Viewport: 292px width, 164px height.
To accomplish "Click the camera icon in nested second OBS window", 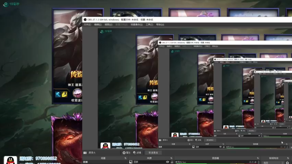I will (160, 140).
